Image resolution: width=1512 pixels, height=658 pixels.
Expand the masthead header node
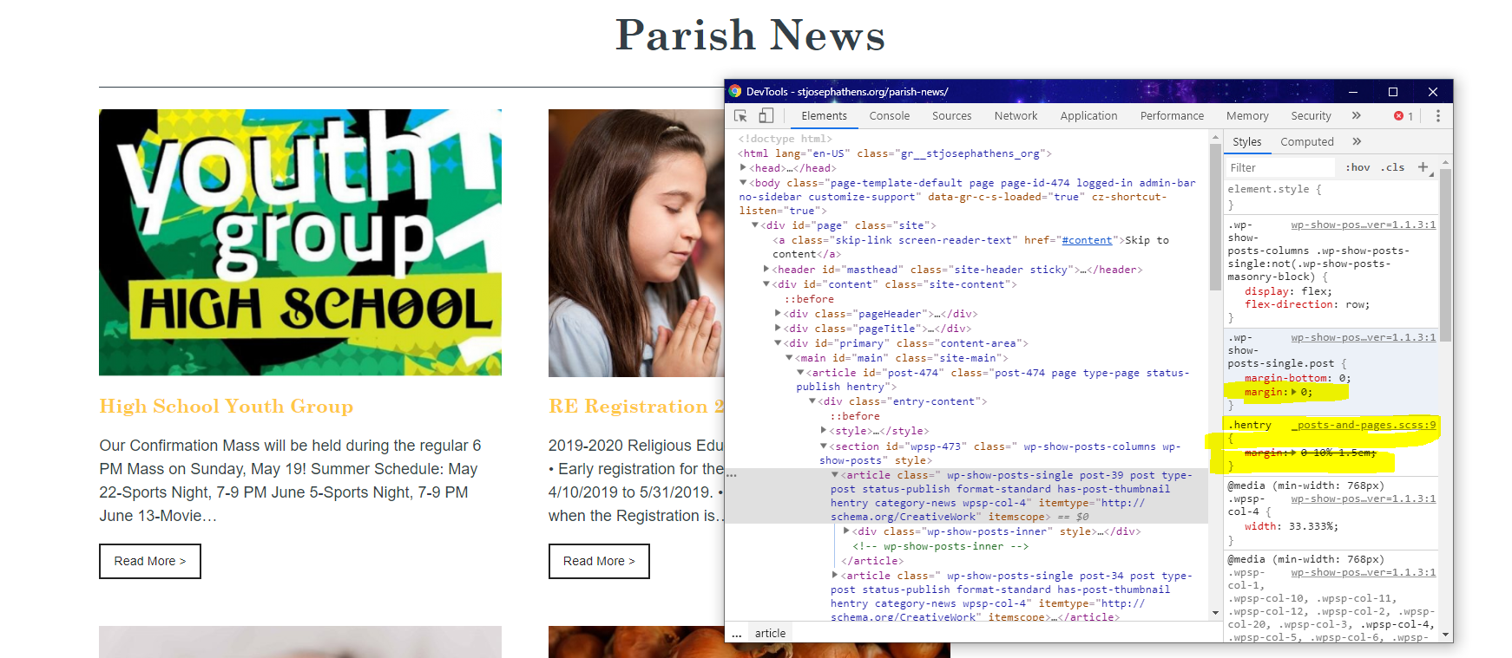point(766,270)
